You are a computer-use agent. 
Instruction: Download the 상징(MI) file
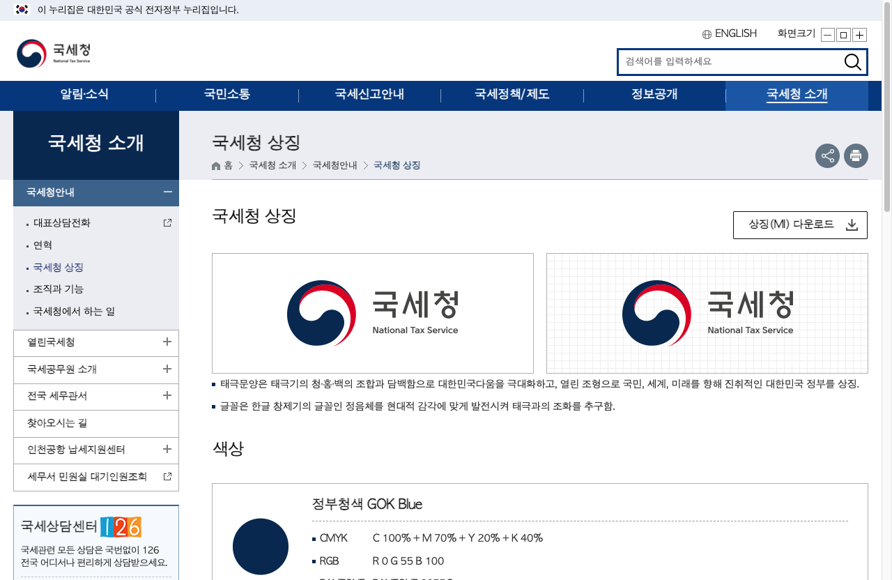point(800,224)
